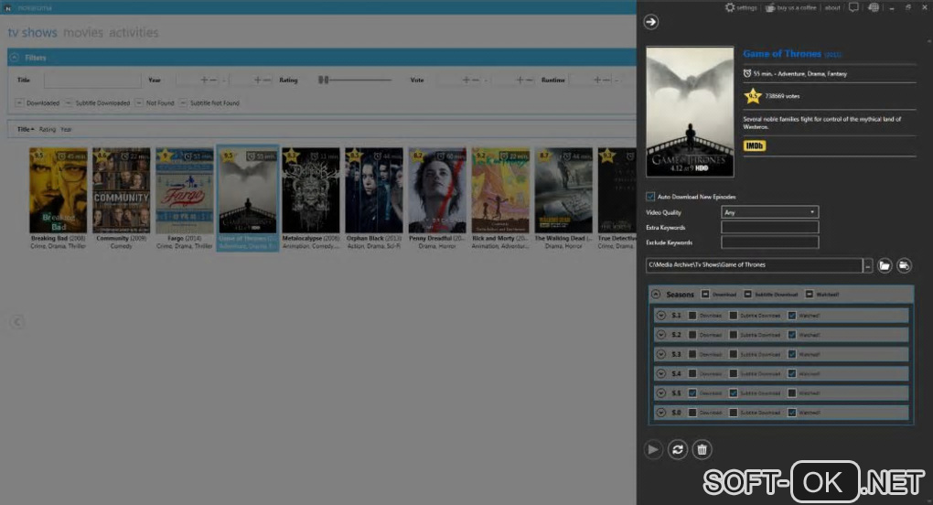Uncheck Watched for season S.2
The width and height of the screenshot is (933, 505).
(792, 335)
